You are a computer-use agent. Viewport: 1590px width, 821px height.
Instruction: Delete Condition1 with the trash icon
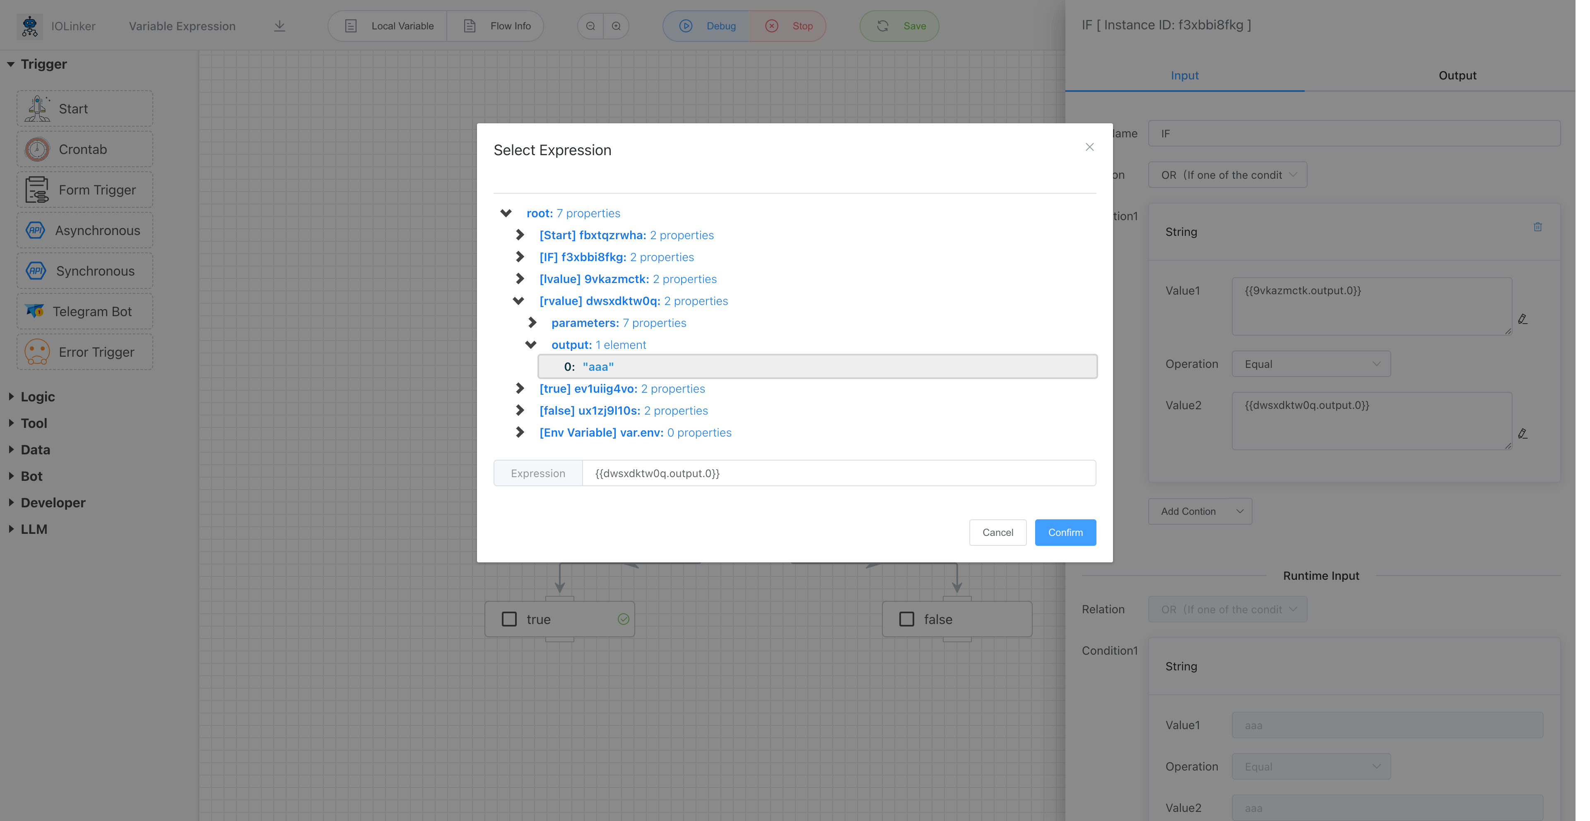tap(1537, 227)
